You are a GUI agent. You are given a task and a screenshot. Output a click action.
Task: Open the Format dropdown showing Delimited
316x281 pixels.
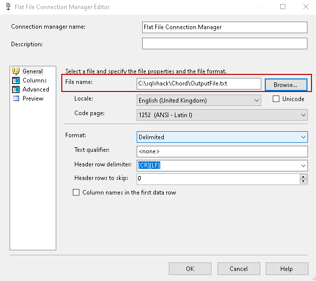coord(303,137)
